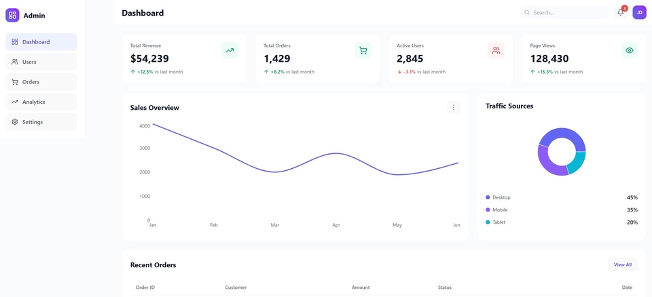Open Sales Overview three-dot options menu
The width and height of the screenshot is (652, 297).
pyautogui.click(x=454, y=107)
